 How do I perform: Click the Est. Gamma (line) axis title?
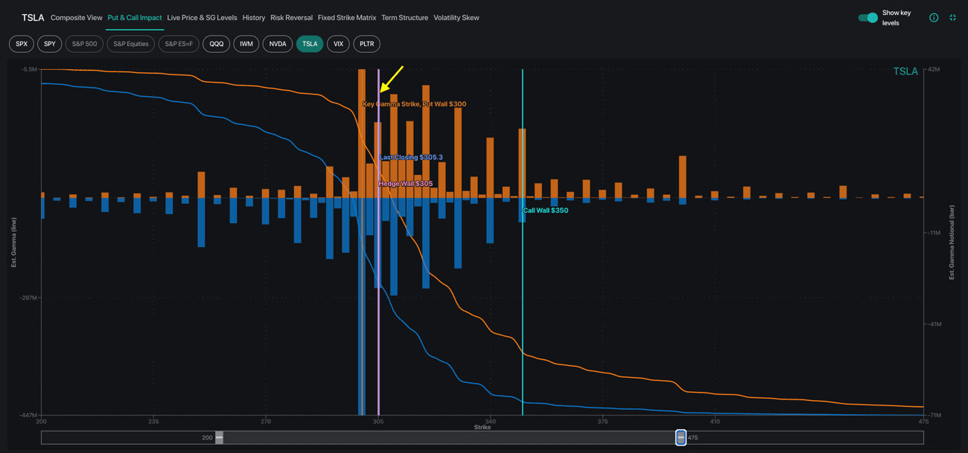[x=14, y=242]
